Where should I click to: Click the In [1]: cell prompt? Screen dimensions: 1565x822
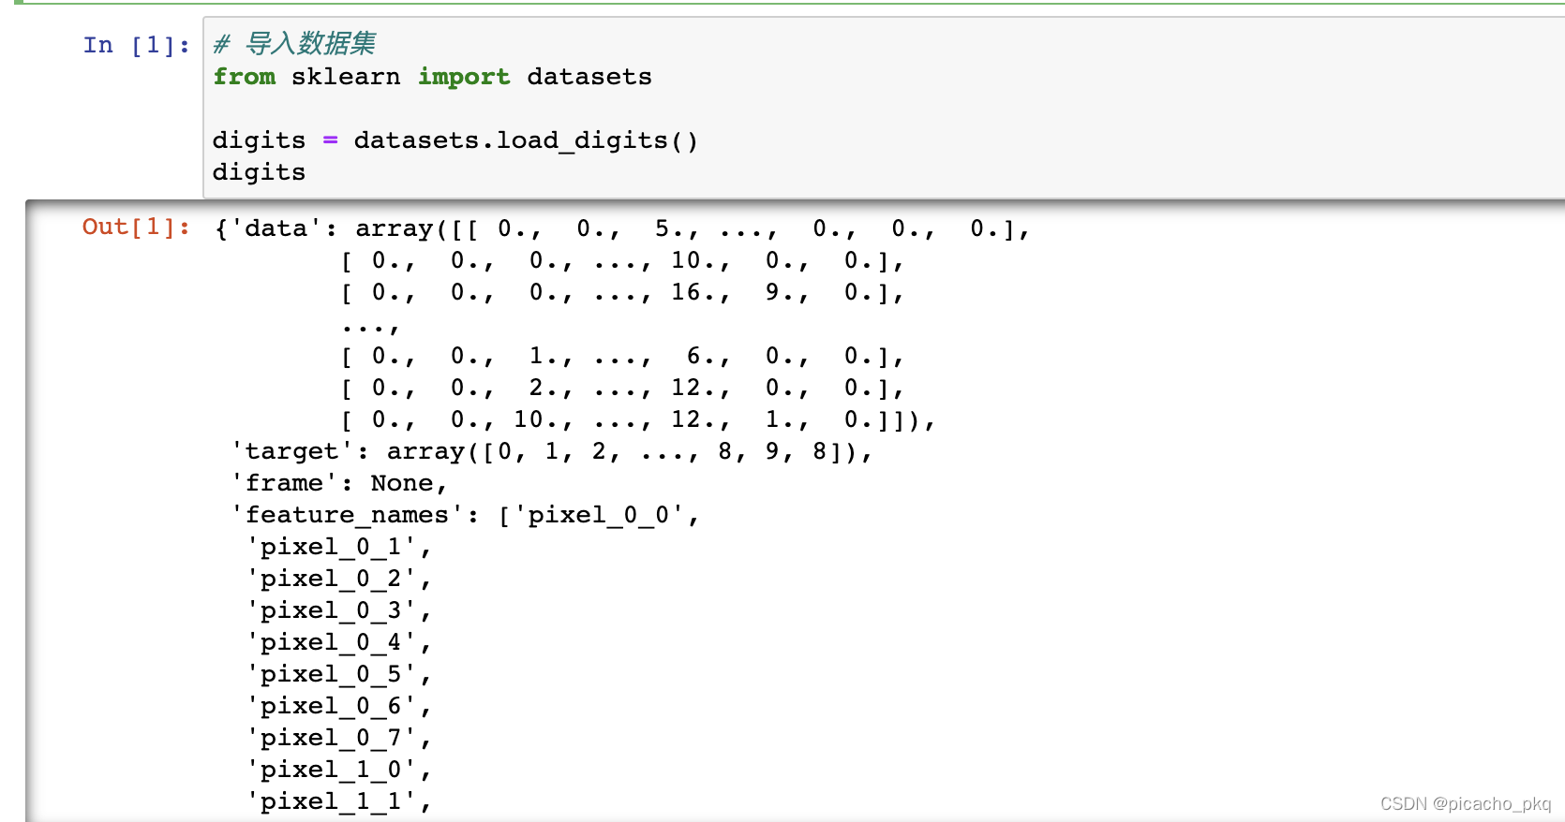pyautogui.click(x=136, y=45)
